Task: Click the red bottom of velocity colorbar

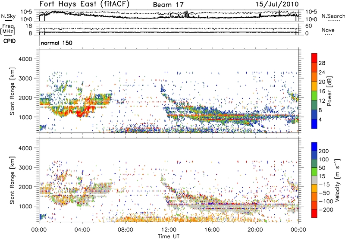Action: coord(314,214)
